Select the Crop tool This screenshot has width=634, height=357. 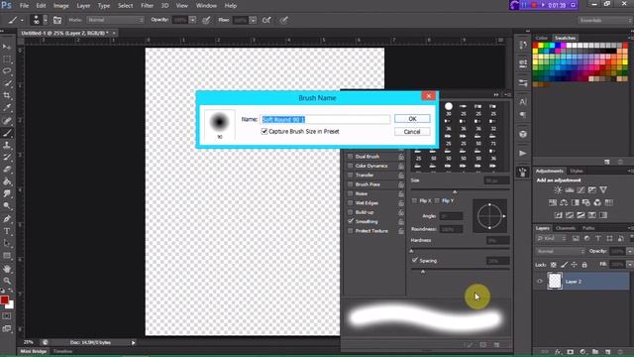pyautogui.click(x=7, y=95)
